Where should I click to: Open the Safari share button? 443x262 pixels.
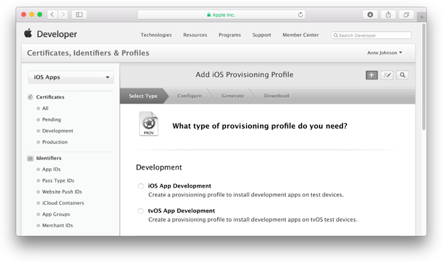[x=388, y=14]
